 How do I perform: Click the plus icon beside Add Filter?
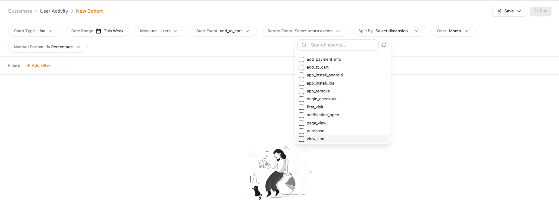pos(28,66)
